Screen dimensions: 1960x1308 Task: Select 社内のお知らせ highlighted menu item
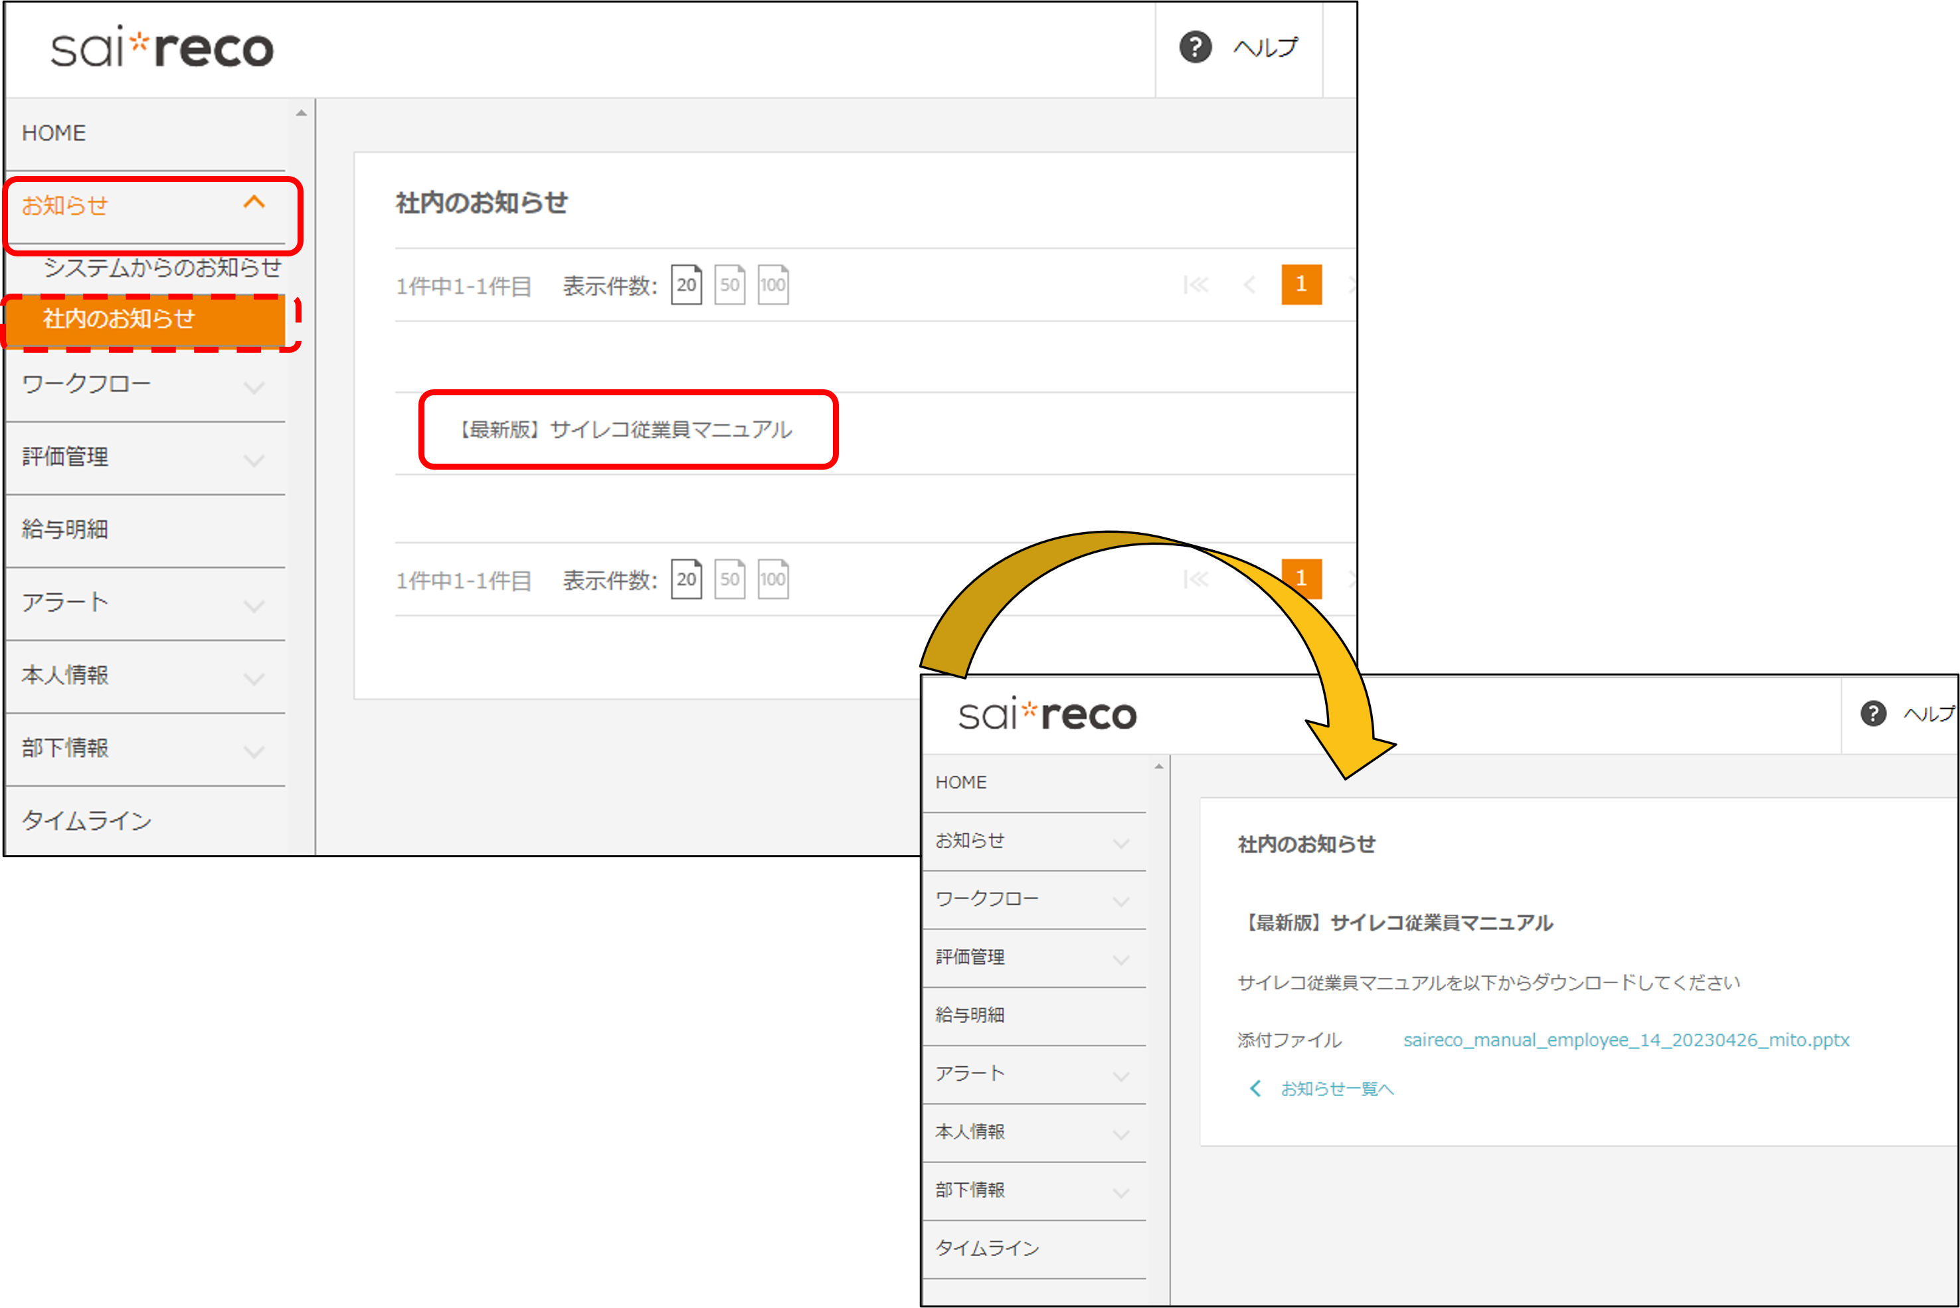pyautogui.click(x=118, y=318)
